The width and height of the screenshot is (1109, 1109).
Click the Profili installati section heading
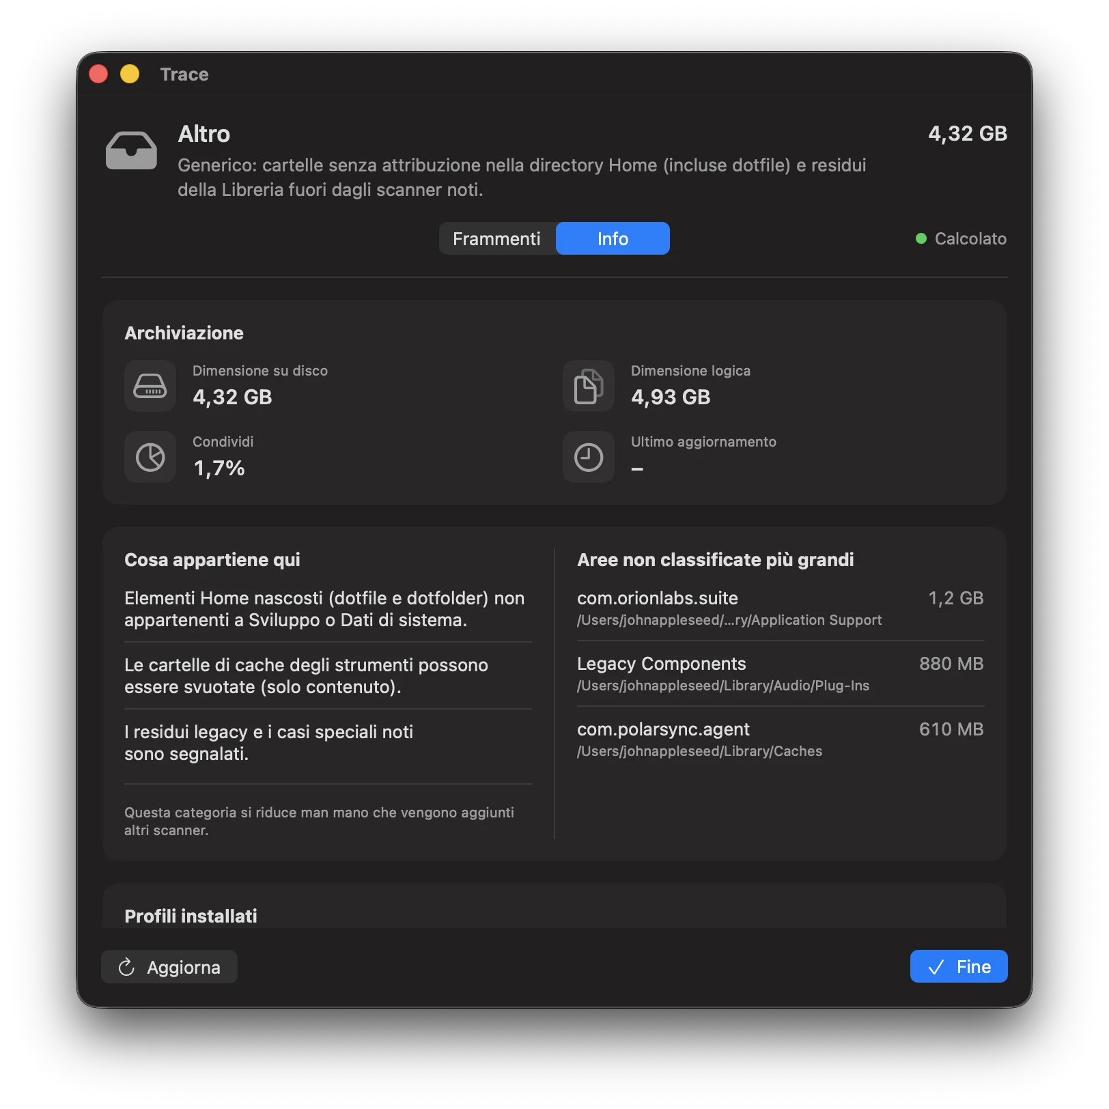[x=191, y=916]
